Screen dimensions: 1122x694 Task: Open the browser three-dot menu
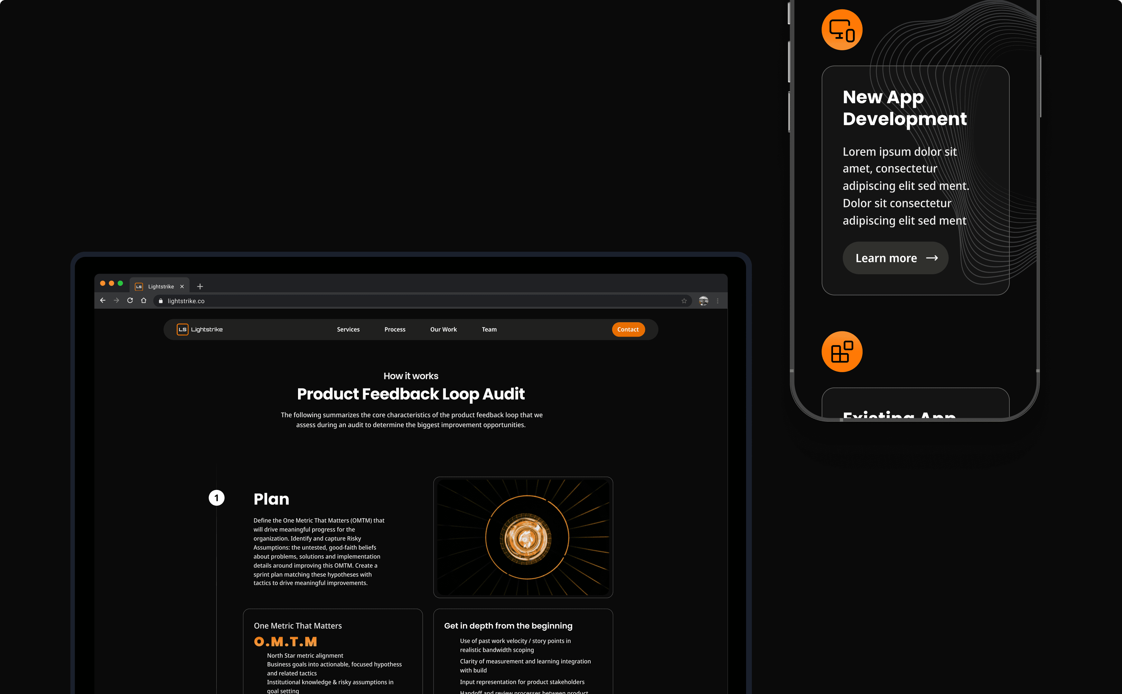[718, 301]
